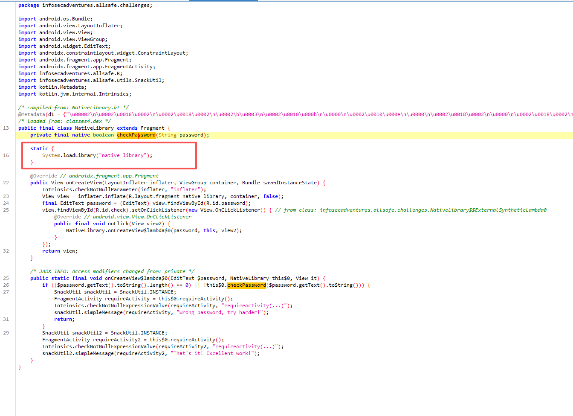Click the kotlin.Metadata import line

(63, 87)
